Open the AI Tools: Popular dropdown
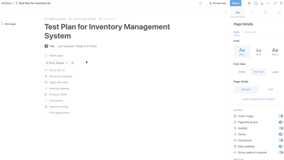Image resolution: width=284 pixels, height=160 pixels. (57, 63)
